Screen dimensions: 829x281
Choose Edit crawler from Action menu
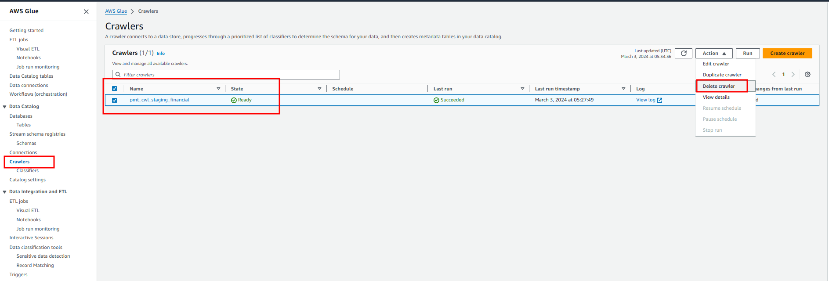pos(716,64)
